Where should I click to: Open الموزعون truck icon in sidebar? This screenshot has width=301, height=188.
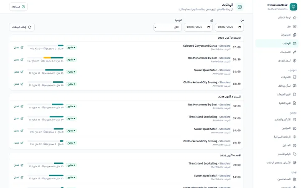(294, 128)
